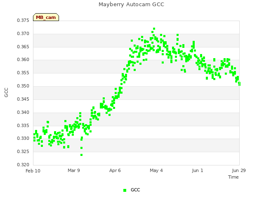The width and height of the screenshot is (264, 198).
Task: Click the Jun 1 date label
Action: [x=198, y=170]
